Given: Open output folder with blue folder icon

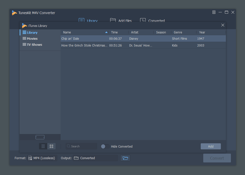Looking at the screenshot, I should click(125, 158).
